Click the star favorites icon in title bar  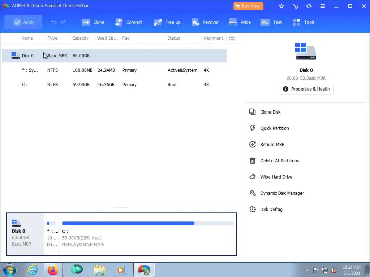[x=281, y=6]
